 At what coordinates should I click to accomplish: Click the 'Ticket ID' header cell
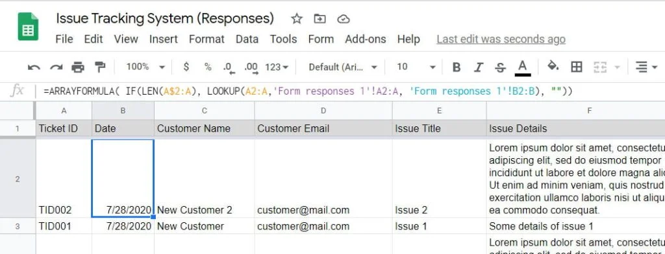pos(64,128)
